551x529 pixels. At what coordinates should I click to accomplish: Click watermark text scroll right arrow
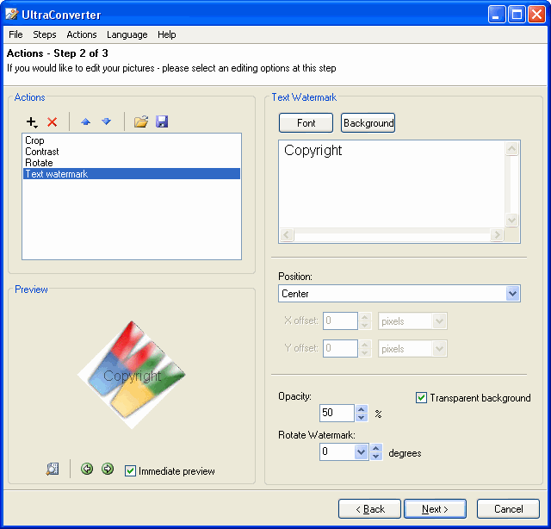pyautogui.click(x=497, y=234)
